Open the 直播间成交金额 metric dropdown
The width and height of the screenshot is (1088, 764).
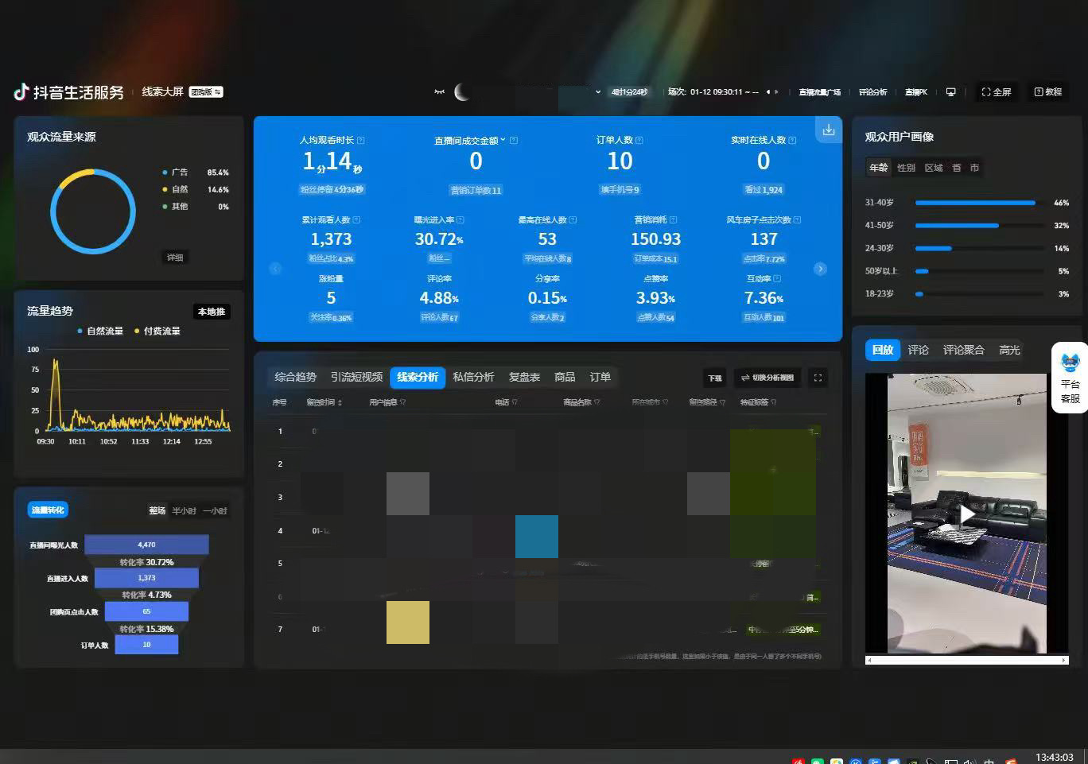pyautogui.click(x=503, y=140)
